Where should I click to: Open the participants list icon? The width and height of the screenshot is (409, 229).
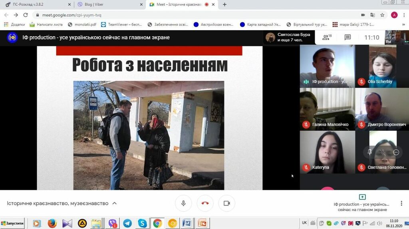coord(327,37)
